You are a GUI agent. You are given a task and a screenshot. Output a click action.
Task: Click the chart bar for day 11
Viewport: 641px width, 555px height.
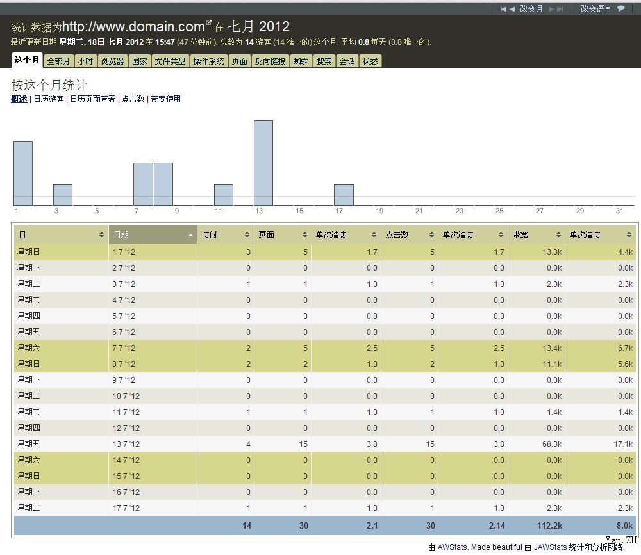tap(224, 195)
